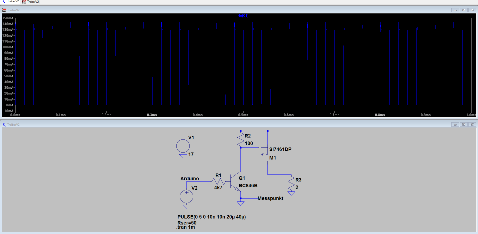Image resolution: width=478 pixels, height=234 pixels.
Task: Click the junction at M1 gate node
Action: click(240, 147)
